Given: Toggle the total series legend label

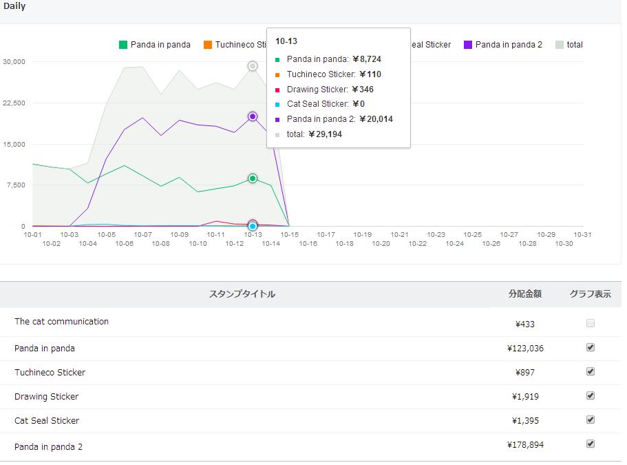Looking at the screenshot, I should (x=575, y=45).
